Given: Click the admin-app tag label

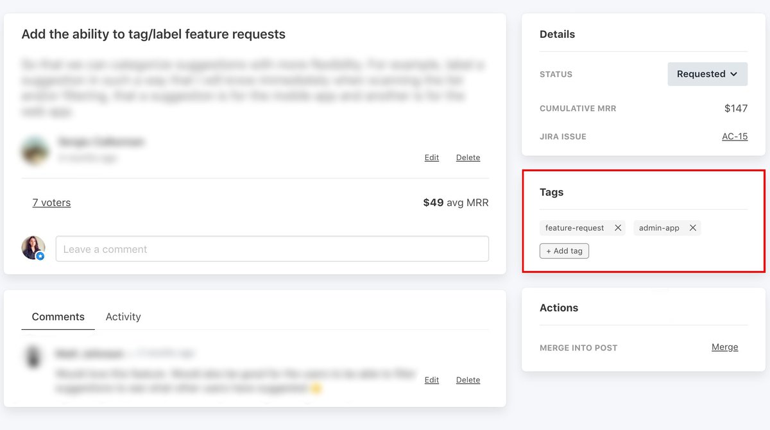Looking at the screenshot, I should pos(659,228).
